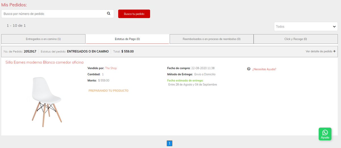Click Entre 28 de Agosto y 04 de Septiembre
Screen dimensions: 341x148
pyautogui.click(x=193, y=85)
